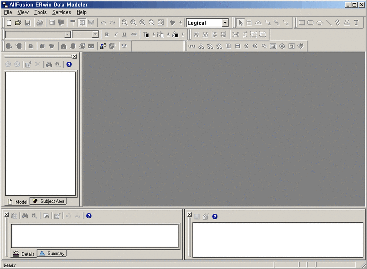Click the Zoom out magnifier icon

coord(124,23)
